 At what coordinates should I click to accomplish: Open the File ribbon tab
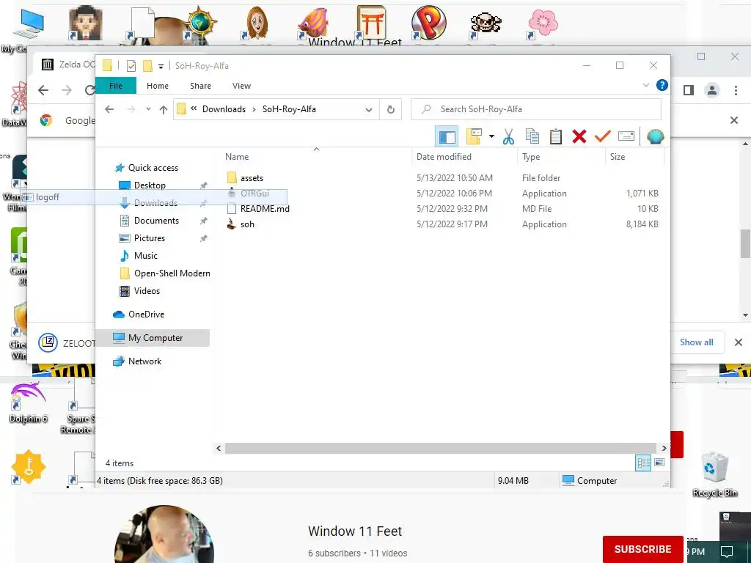[x=116, y=86]
